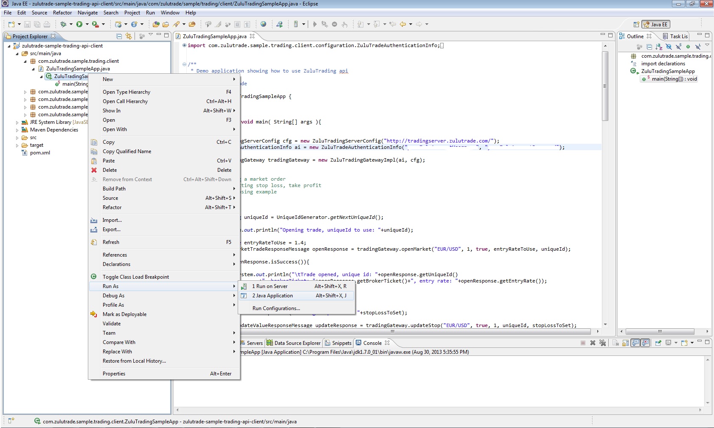
Task: Click the Remove All Terminated Launches icon
Action: (x=602, y=343)
